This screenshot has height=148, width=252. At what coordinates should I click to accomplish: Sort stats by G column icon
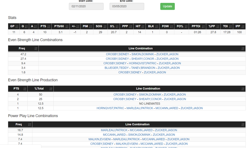pos(26,27)
